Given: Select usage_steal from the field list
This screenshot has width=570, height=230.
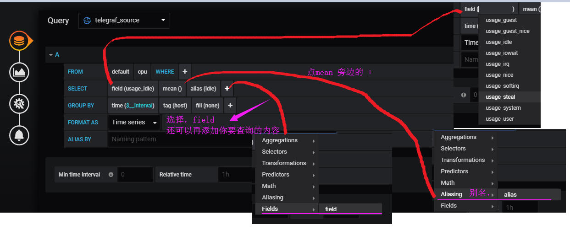Looking at the screenshot, I should (500, 97).
